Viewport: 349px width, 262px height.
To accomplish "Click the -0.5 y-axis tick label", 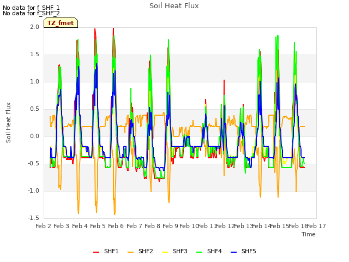I will point(33,164).
